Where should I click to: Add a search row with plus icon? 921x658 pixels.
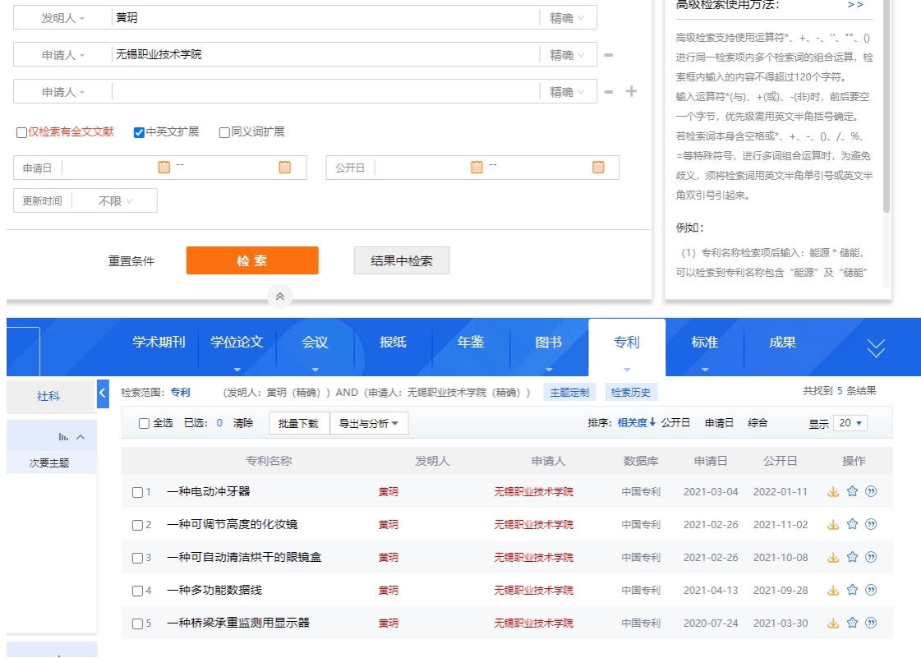[x=631, y=91]
